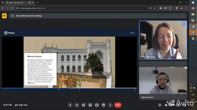The width and height of the screenshot is (197, 110).
Task: Show the participants people panel
Action: 166,105
